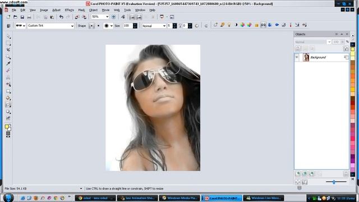Open the Adjust menu

coord(56,10)
